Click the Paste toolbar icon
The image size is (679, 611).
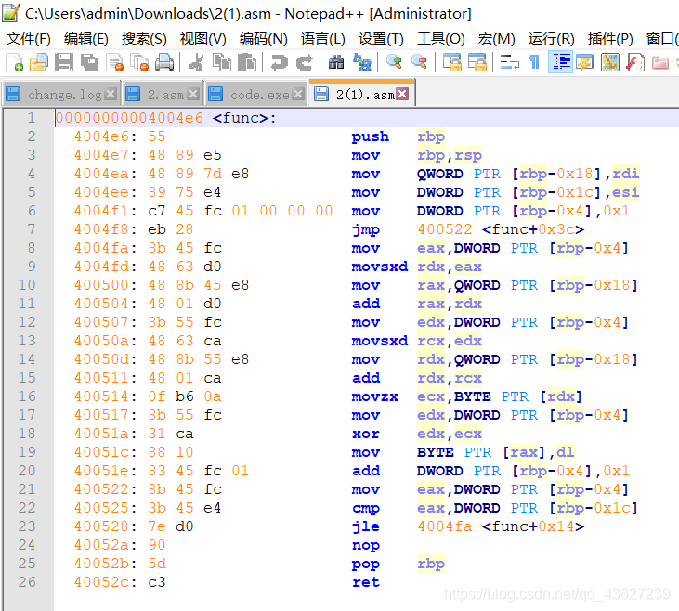click(247, 62)
